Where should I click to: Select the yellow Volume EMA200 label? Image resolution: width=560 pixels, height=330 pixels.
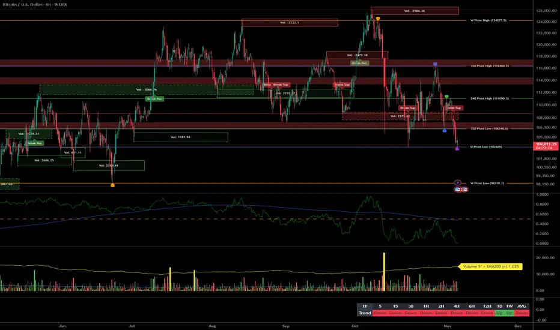pyautogui.click(x=491, y=266)
